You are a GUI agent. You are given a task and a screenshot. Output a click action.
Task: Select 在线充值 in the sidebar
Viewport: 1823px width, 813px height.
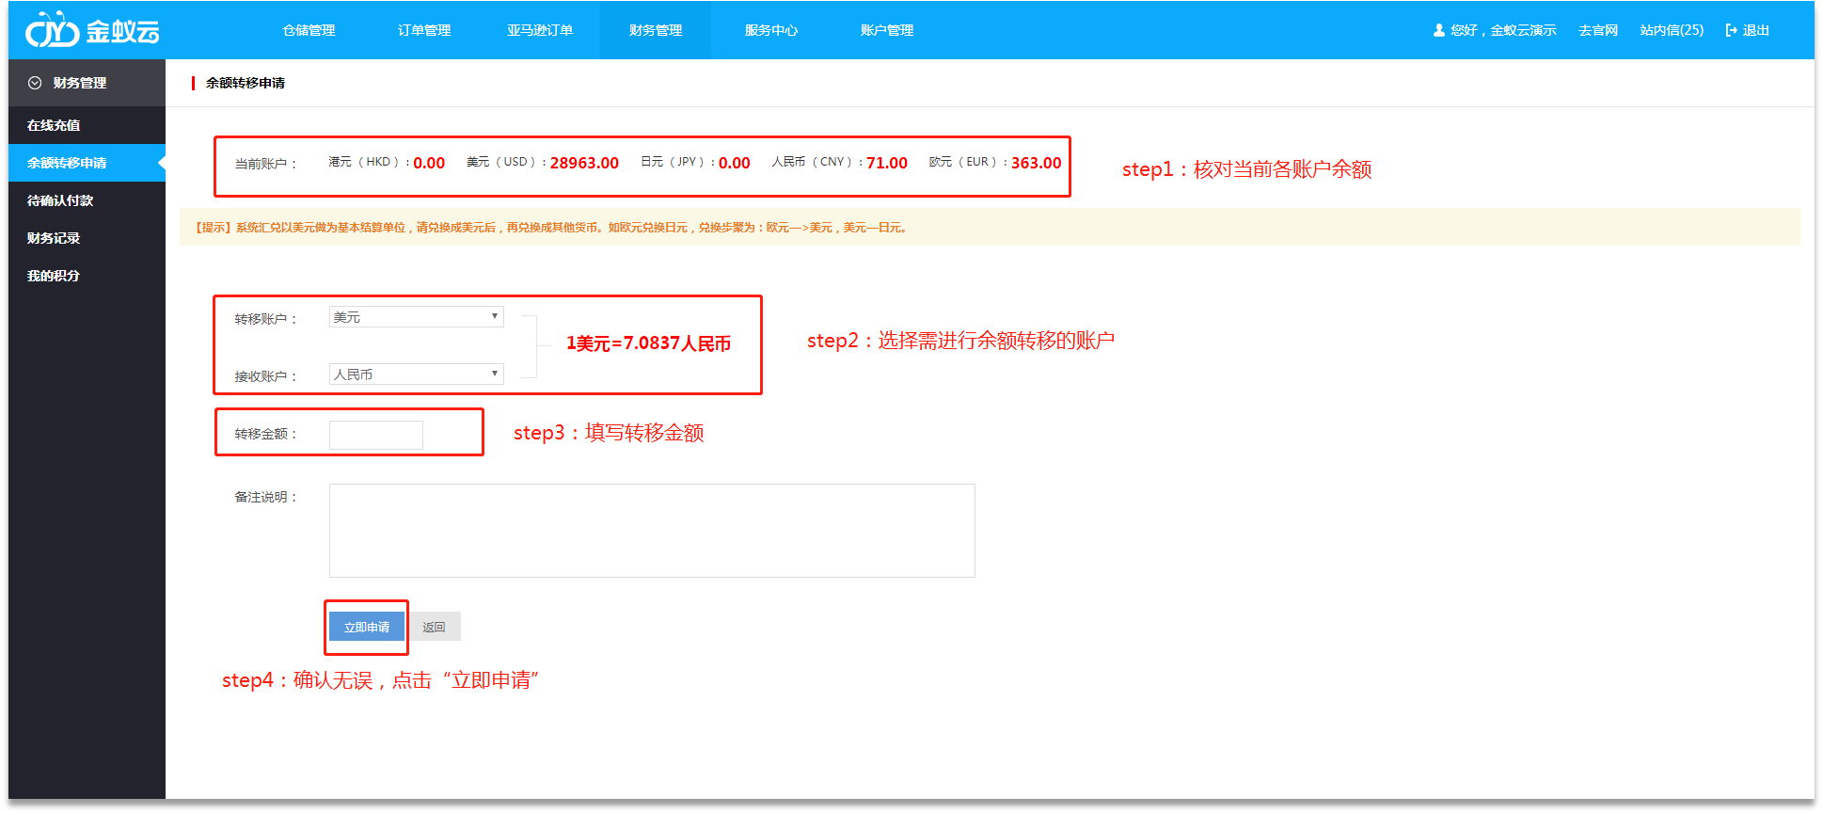(54, 125)
